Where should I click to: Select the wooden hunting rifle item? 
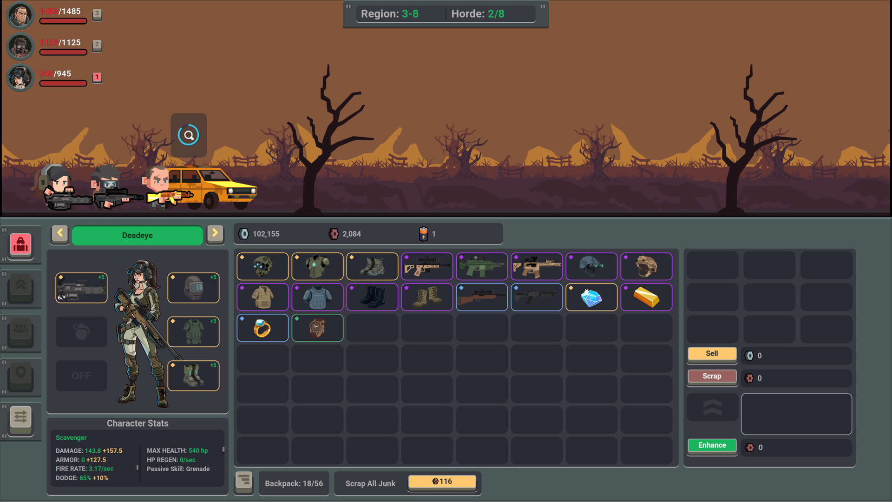pos(482,297)
